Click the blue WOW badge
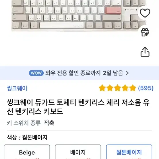The image size is (159, 159). click(x=36, y=73)
